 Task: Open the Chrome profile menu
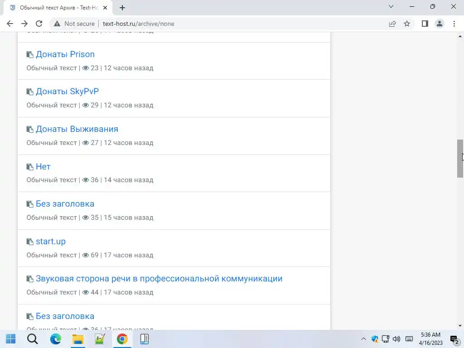(x=440, y=24)
